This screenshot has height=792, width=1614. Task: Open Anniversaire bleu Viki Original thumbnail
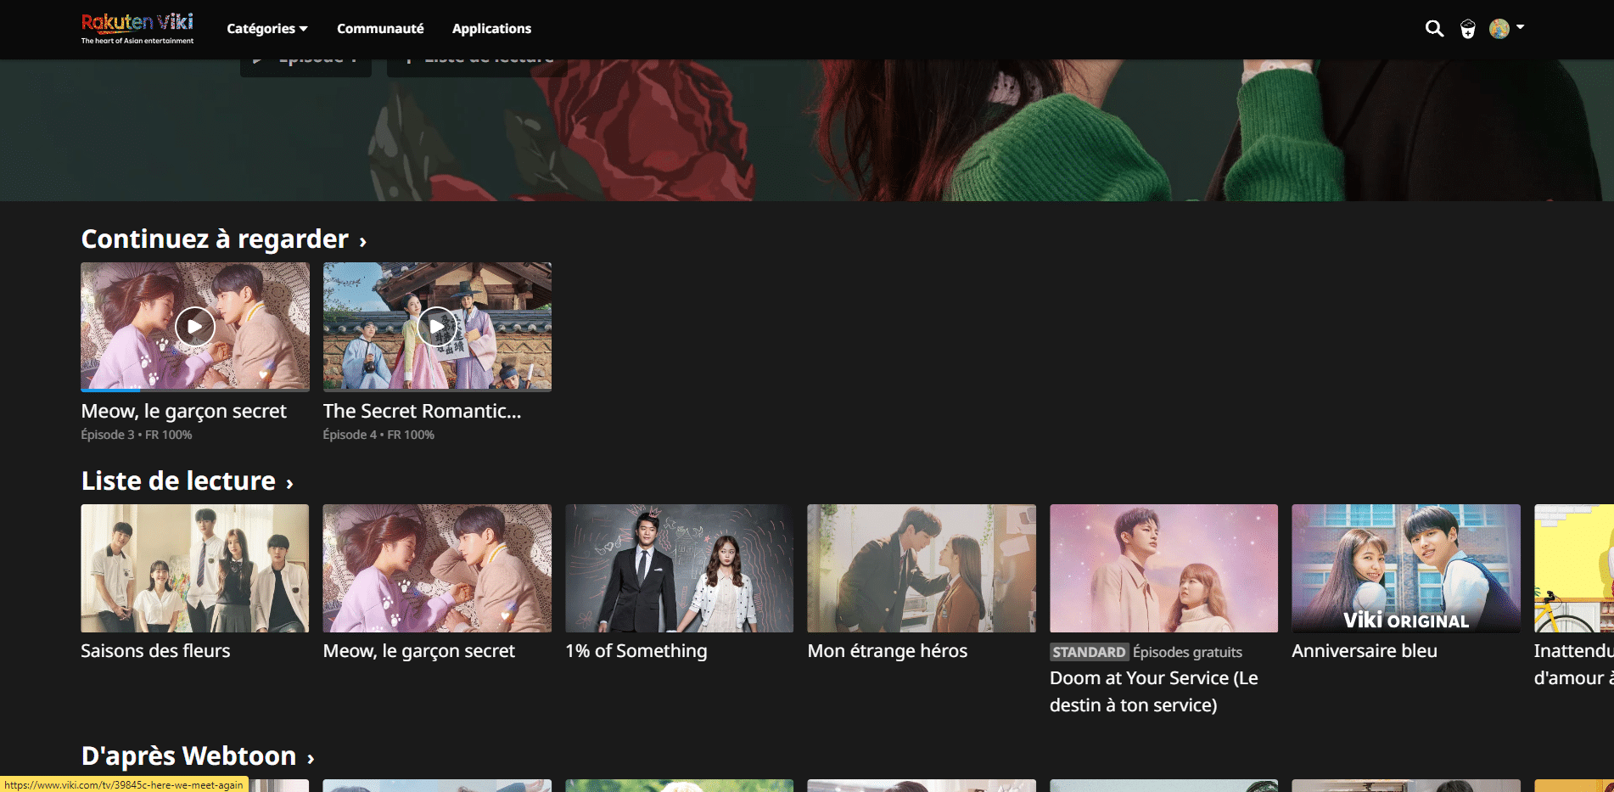tap(1406, 569)
